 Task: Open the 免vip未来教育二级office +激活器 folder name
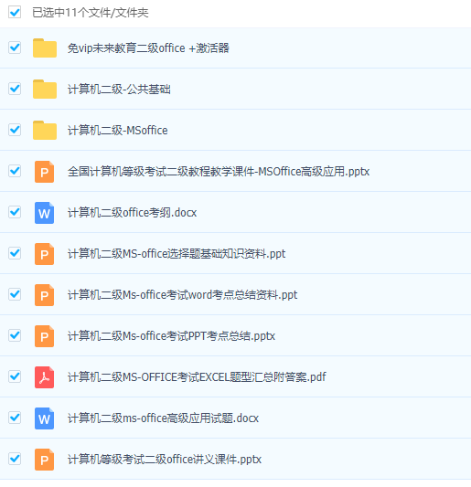click(x=148, y=48)
